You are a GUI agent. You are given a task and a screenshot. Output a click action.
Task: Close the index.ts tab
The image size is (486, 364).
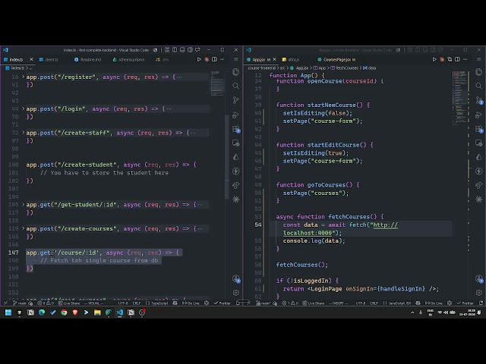[31, 59]
